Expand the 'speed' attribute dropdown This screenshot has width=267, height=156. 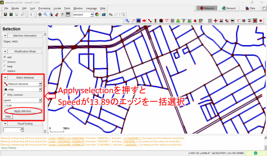tap(22, 100)
